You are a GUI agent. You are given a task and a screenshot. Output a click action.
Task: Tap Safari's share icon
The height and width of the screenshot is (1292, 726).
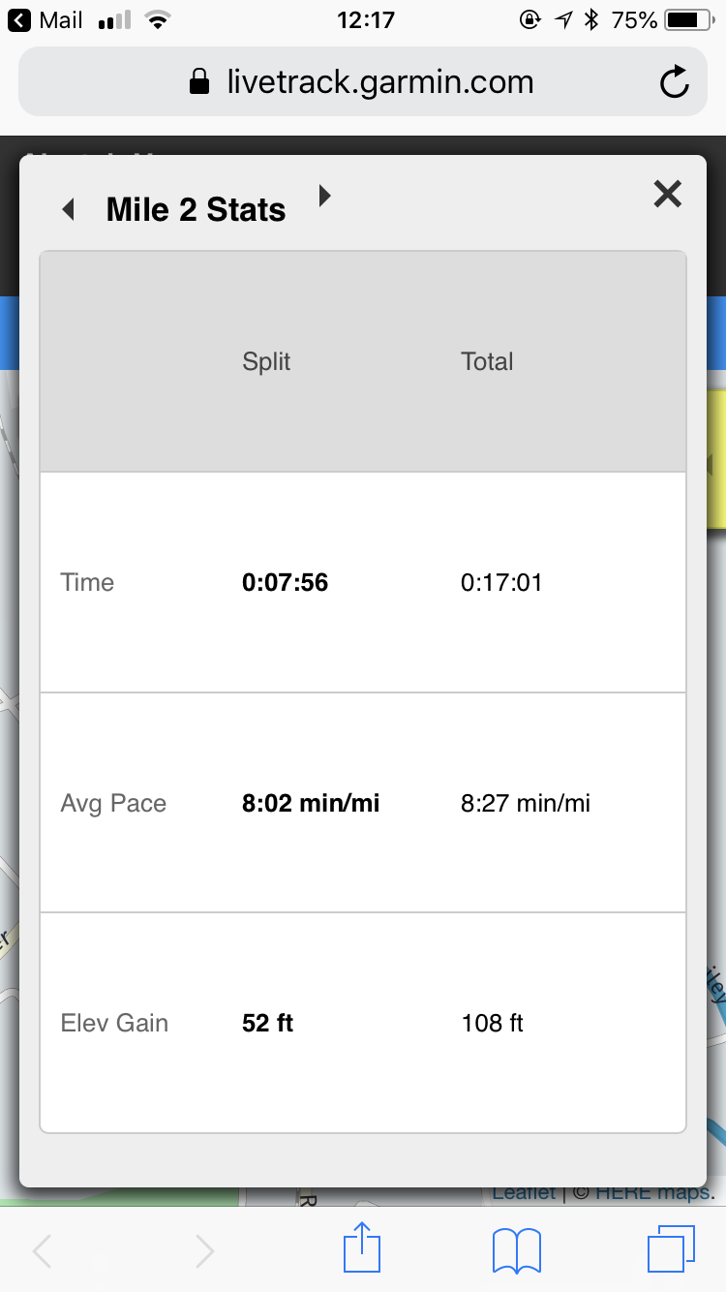tap(362, 1248)
